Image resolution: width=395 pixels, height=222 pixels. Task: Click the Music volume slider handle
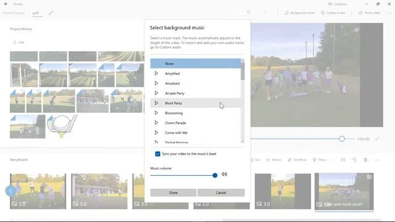(215, 175)
